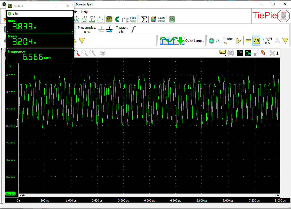Click the 800 ns time axis label
Image resolution: width=291 pixels, height=209 pixels.
point(45,200)
